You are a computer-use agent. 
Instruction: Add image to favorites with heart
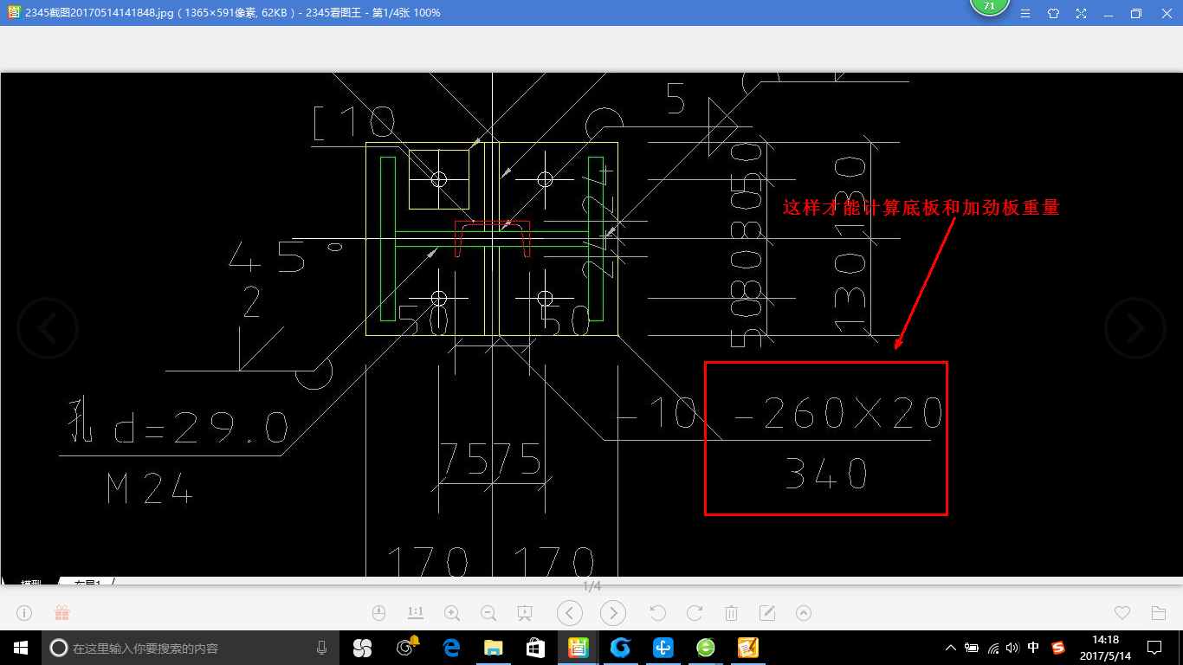pos(1122,613)
